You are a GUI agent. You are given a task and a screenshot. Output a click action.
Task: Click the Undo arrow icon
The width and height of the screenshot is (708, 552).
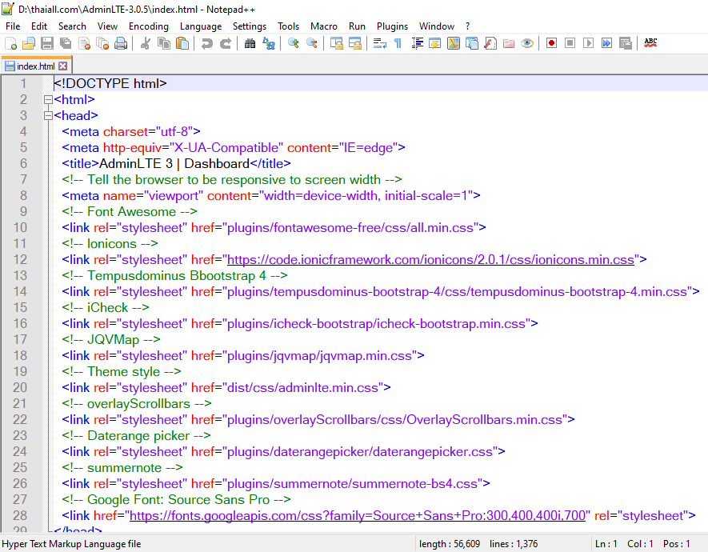tap(207, 43)
